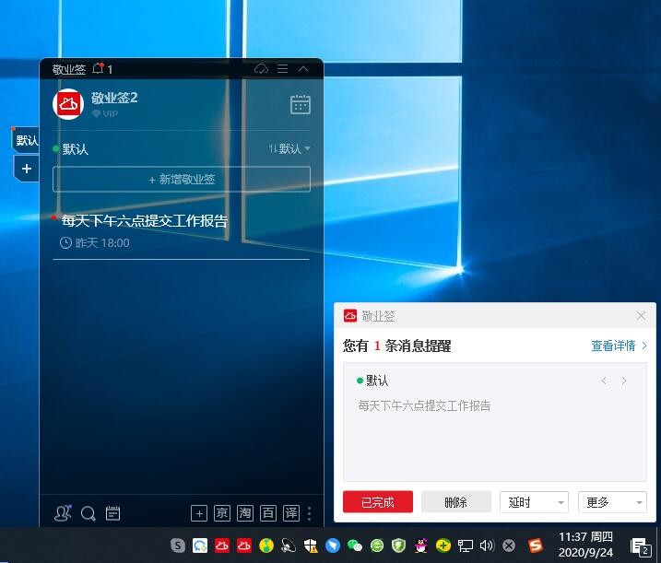Open the WeChat tray icon

[x=355, y=545]
